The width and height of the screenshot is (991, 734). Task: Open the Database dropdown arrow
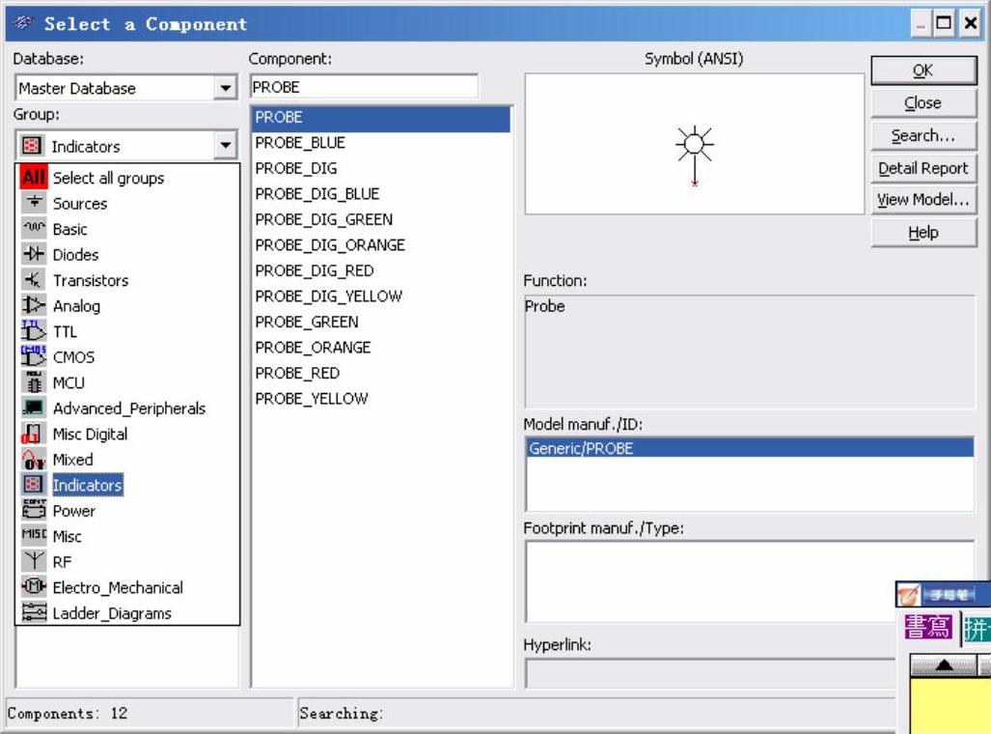point(225,87)
